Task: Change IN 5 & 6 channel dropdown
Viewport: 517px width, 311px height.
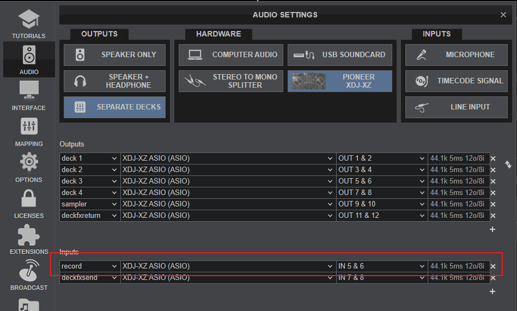Action: click(x=382, y=266)
